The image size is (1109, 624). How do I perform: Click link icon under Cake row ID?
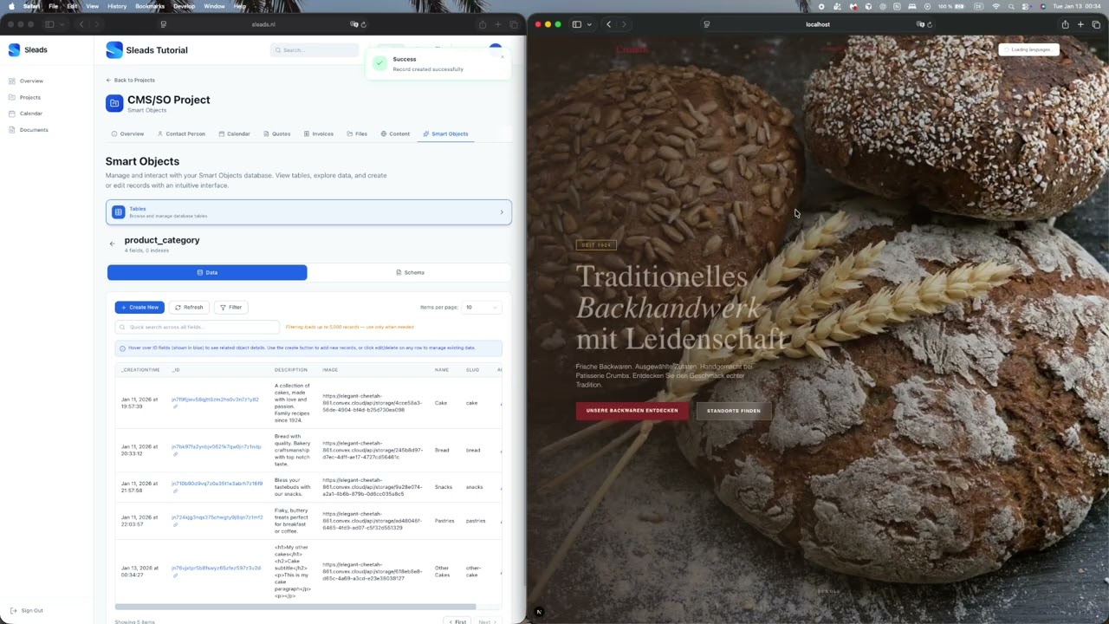(x=174, y=406)
